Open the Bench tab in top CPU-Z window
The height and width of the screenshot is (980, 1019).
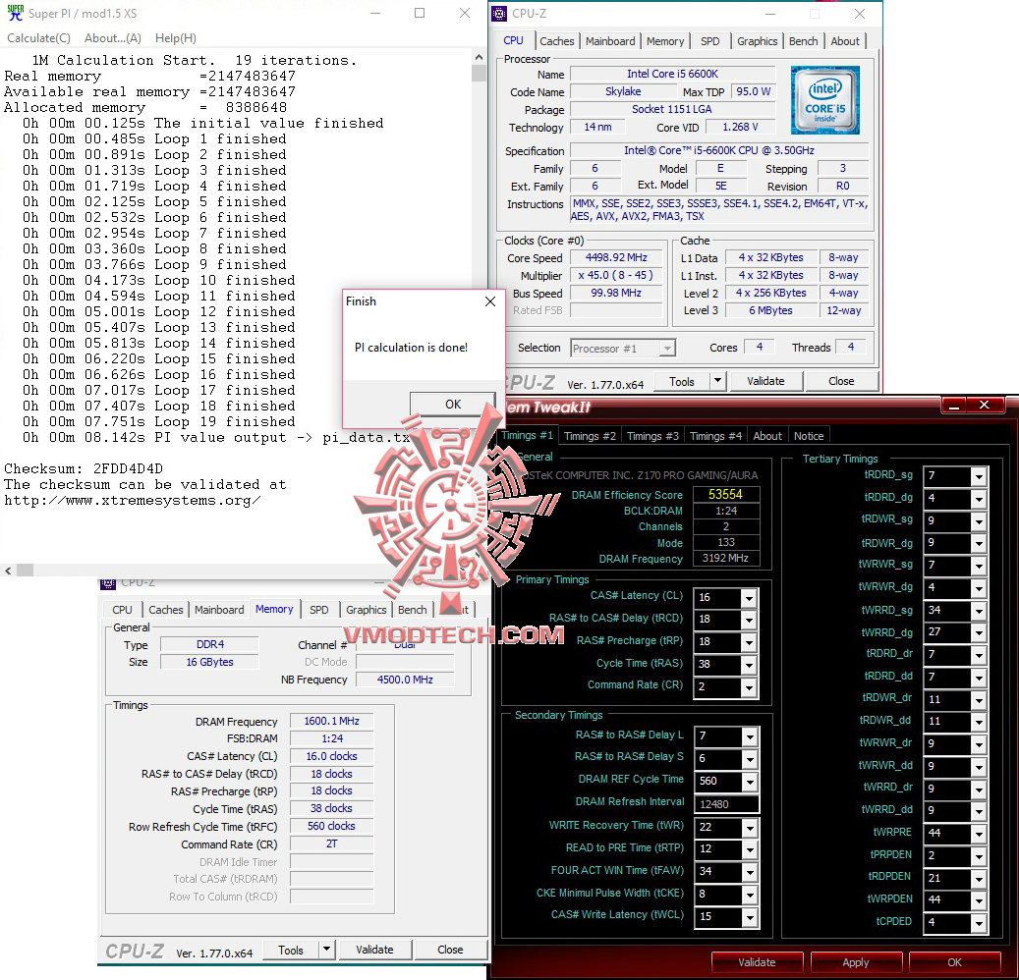803,41
